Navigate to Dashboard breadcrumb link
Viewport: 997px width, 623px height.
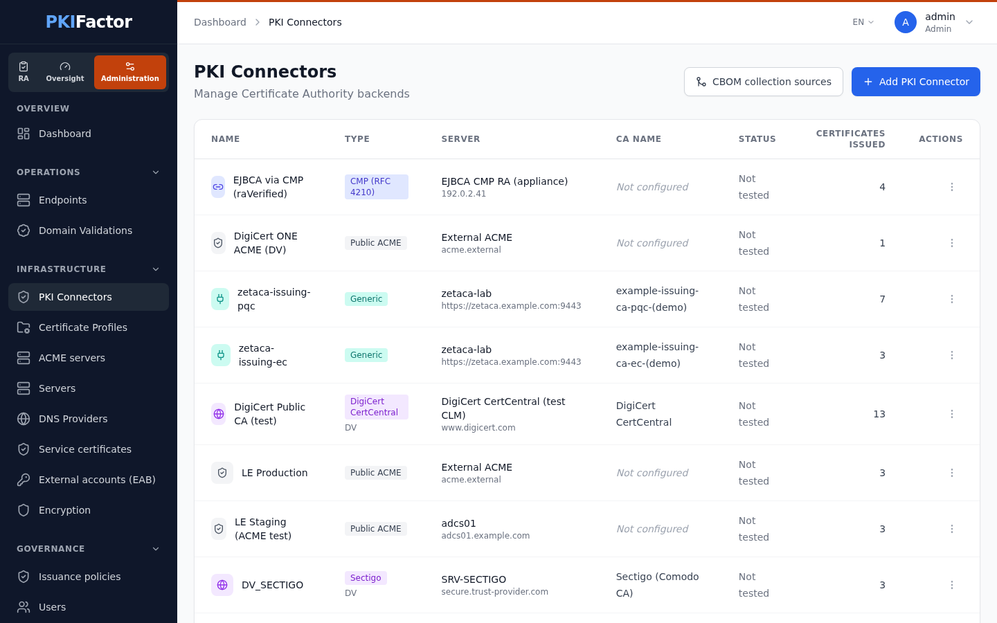pos(220,22)
